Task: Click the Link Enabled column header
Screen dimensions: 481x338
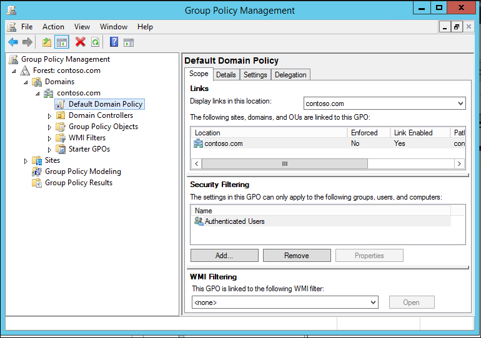Action: [x=420, y=133]
